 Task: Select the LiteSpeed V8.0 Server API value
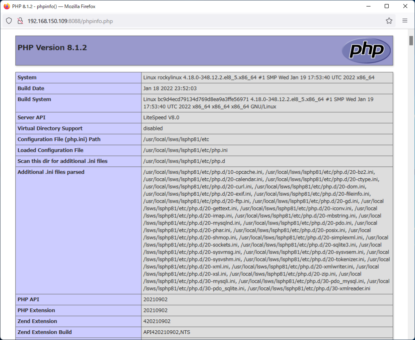[x=162, y=118]
